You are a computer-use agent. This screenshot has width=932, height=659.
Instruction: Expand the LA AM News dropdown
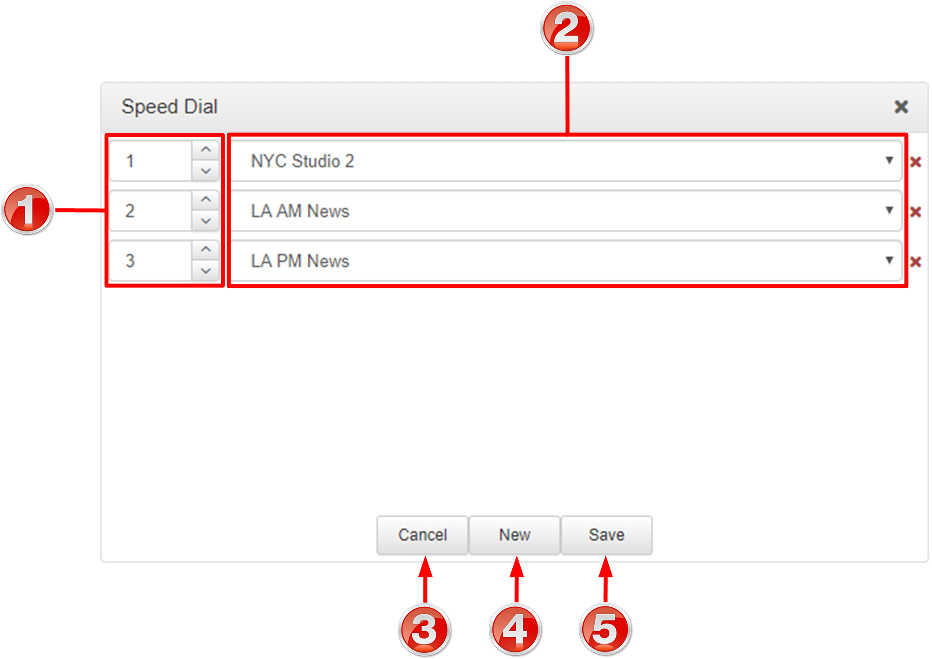pyautogui.click(x=566, y=211)
